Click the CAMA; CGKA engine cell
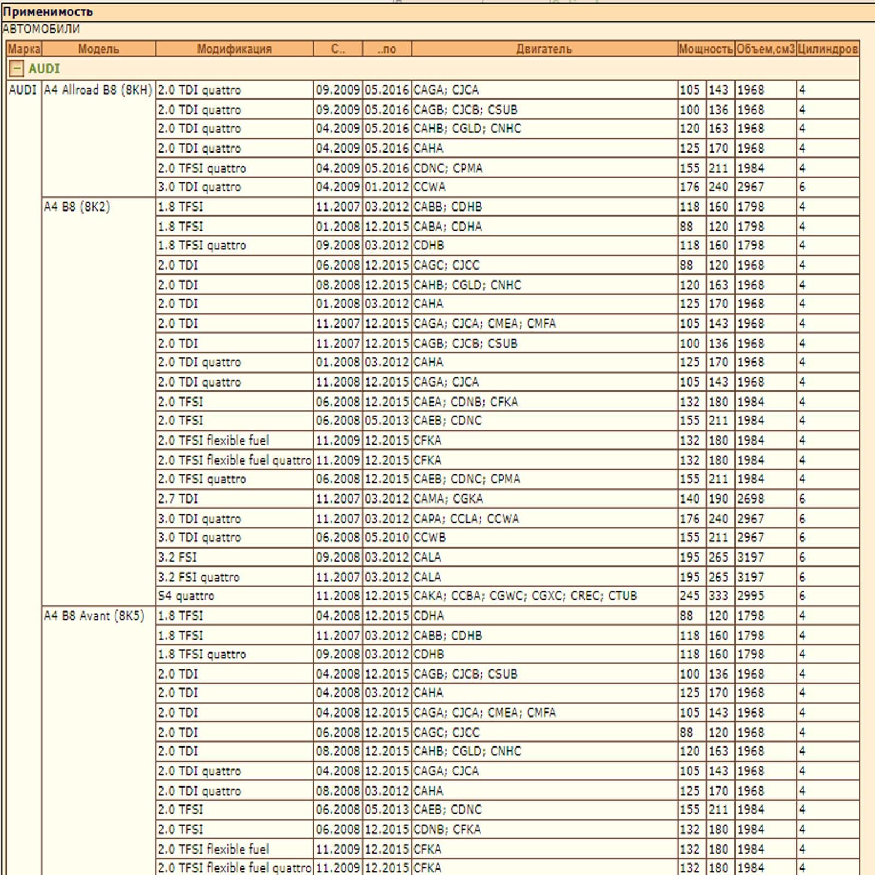The height and width of the screenshot is (875, 875). click(x=448, y=499)
